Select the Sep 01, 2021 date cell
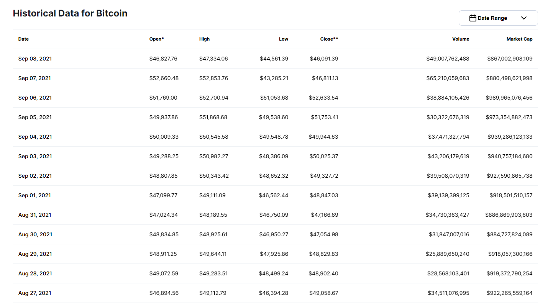The width and height of the screenshot is (553, 306). pyautogui.click(x=34, y=195)
